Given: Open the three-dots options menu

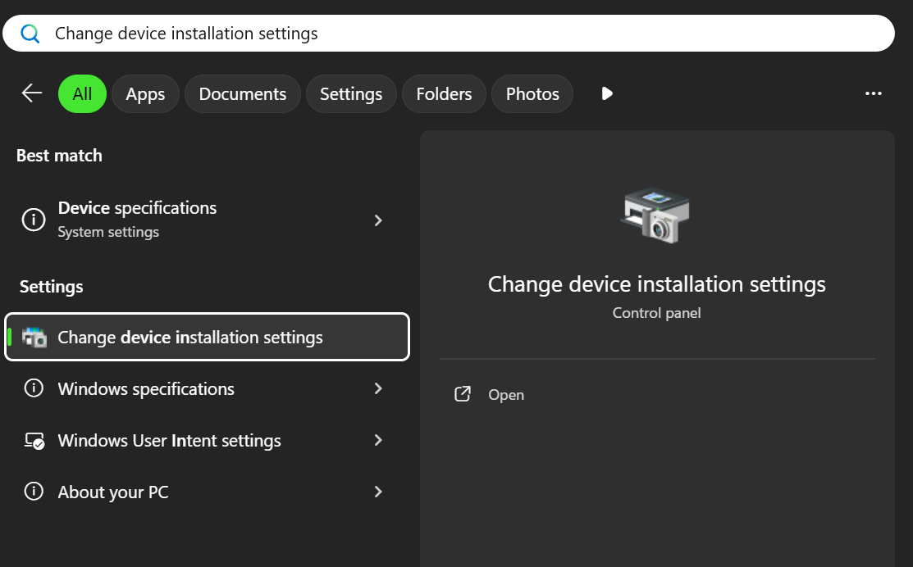Looking at the screenshot, I should click(873, 93).
